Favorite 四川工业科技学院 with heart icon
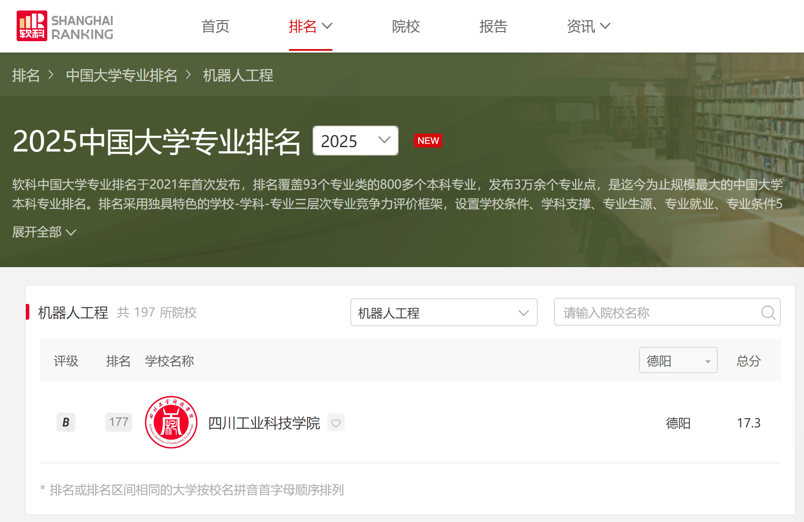The height and width of the screenshot is (522, 804). click(336, 423)
